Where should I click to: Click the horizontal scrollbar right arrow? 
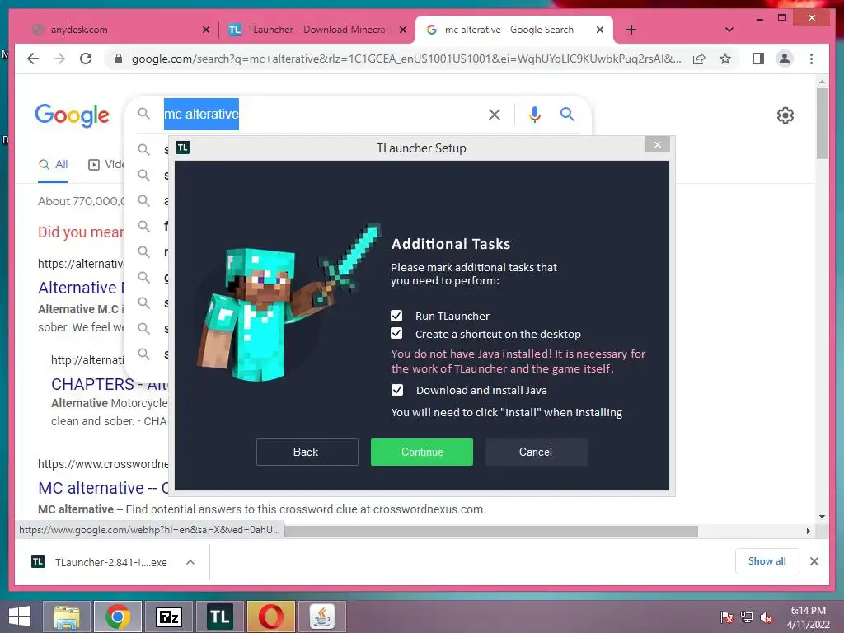pos(808,532)
